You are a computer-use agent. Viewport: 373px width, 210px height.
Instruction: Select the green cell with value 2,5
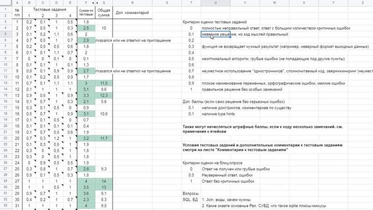point(86,28)
